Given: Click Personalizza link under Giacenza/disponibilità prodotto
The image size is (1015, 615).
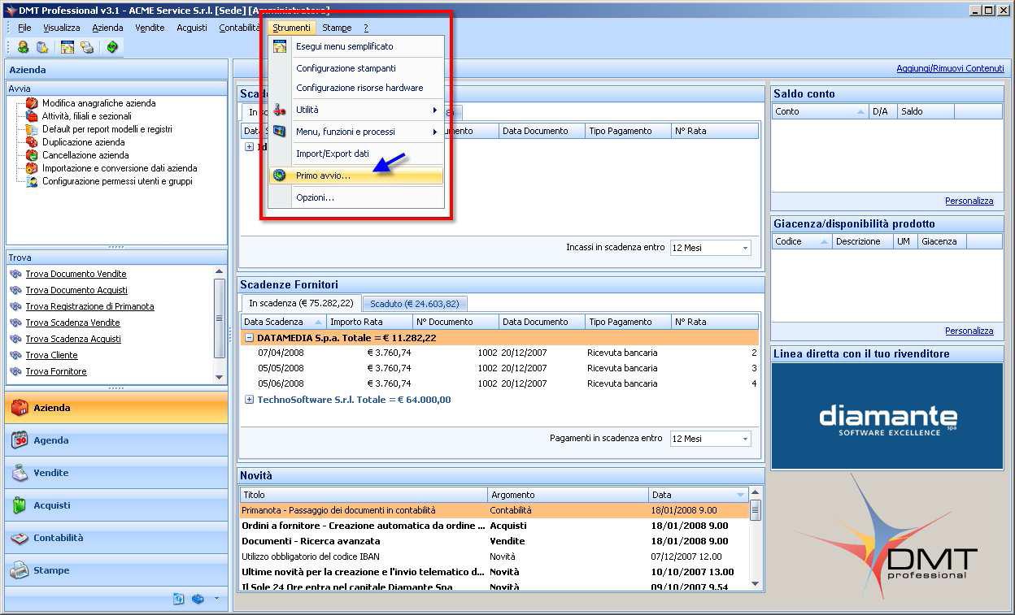Looking at the screenshot, I should click(x=969, y=331).
